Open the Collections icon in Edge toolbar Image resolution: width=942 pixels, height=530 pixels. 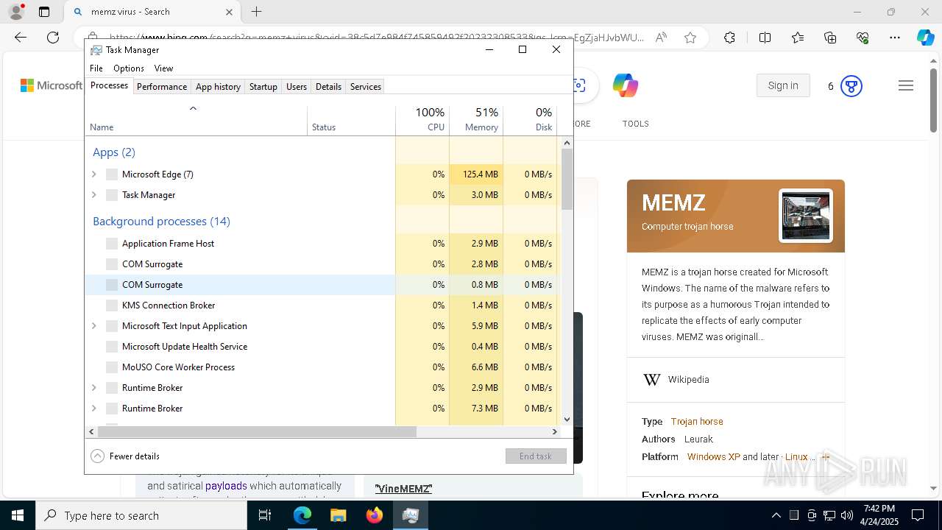[830, 38]
